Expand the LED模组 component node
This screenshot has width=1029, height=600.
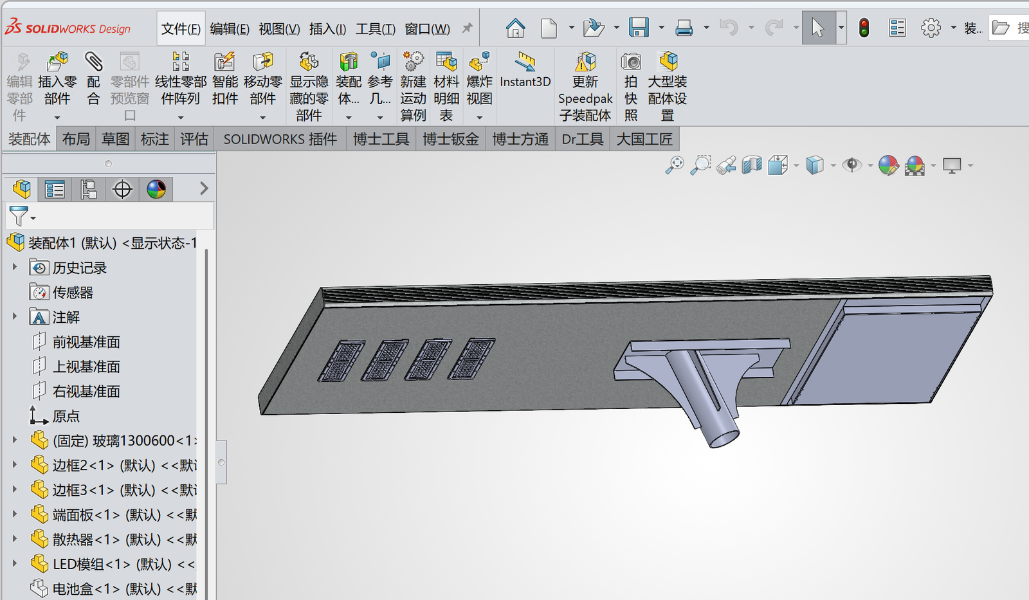[15, 563]
